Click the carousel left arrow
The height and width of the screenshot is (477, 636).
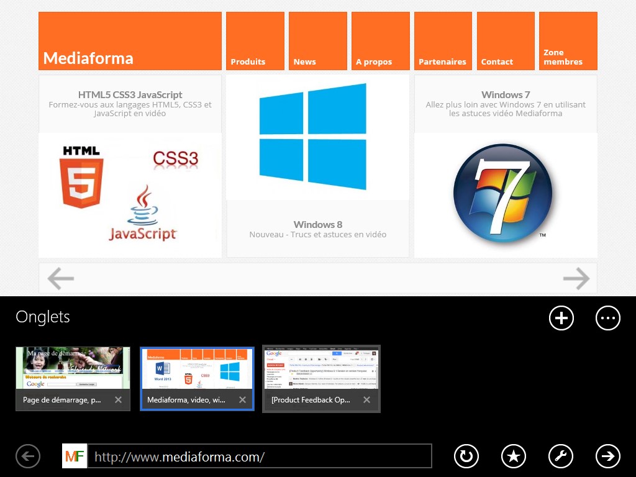click(61, 278)
